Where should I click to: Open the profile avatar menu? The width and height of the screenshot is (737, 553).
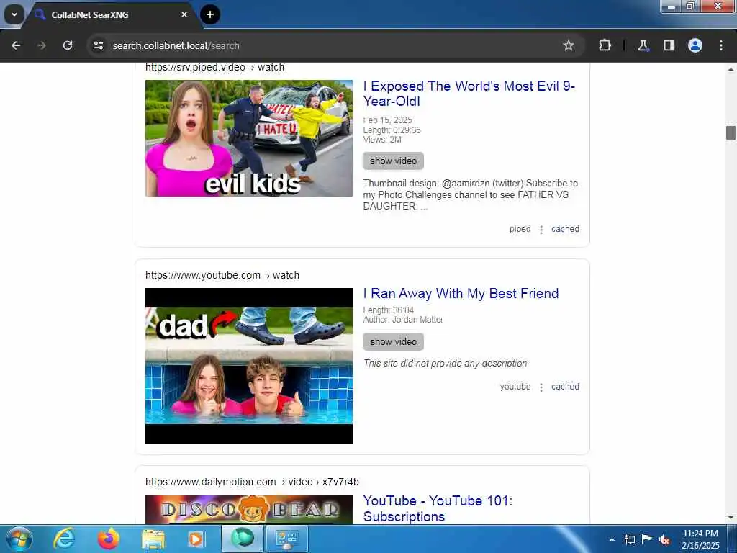[695, 45]
